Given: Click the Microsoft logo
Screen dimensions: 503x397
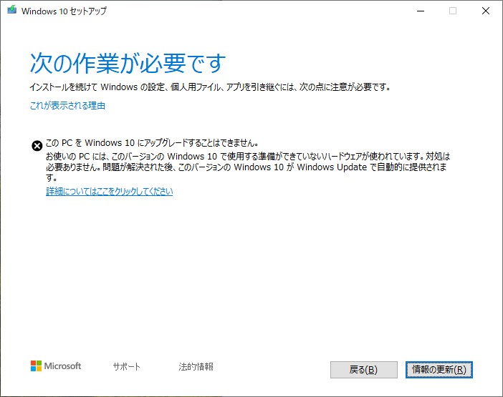Looking at the screenshot, I should click(x=56, y=366).
